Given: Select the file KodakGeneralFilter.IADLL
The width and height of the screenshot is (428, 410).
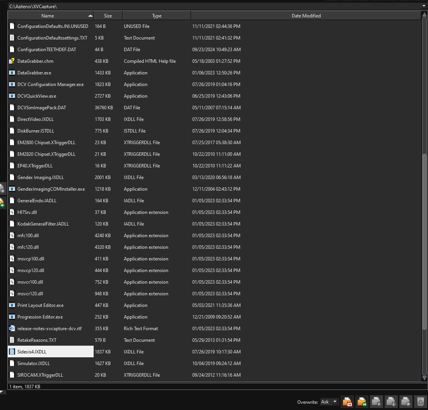Looking at the screenshot, I should (x=43, y=224).
